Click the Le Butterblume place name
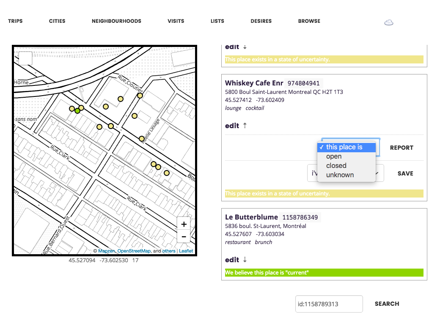429x324 pixels. [x=251, y=217]
